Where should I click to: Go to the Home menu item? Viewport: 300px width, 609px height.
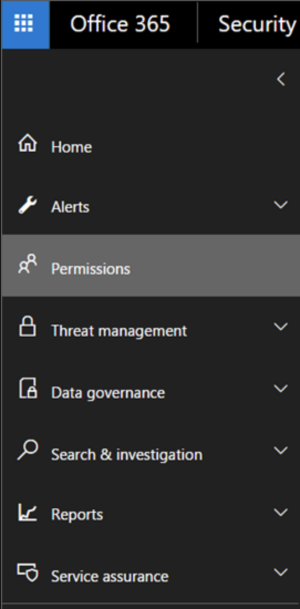pos(71,147)
